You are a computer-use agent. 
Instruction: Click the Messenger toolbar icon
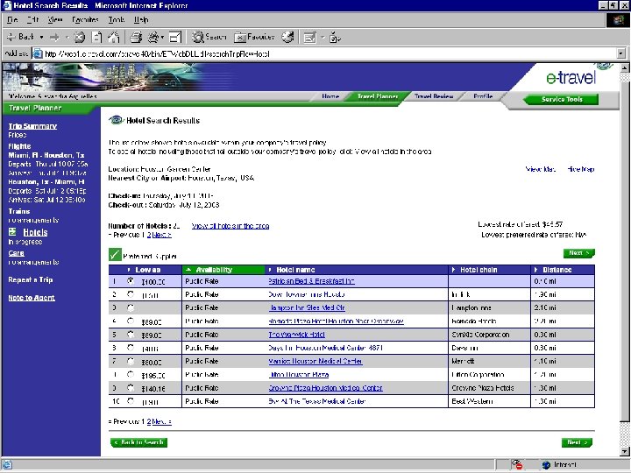click(335, 38)
